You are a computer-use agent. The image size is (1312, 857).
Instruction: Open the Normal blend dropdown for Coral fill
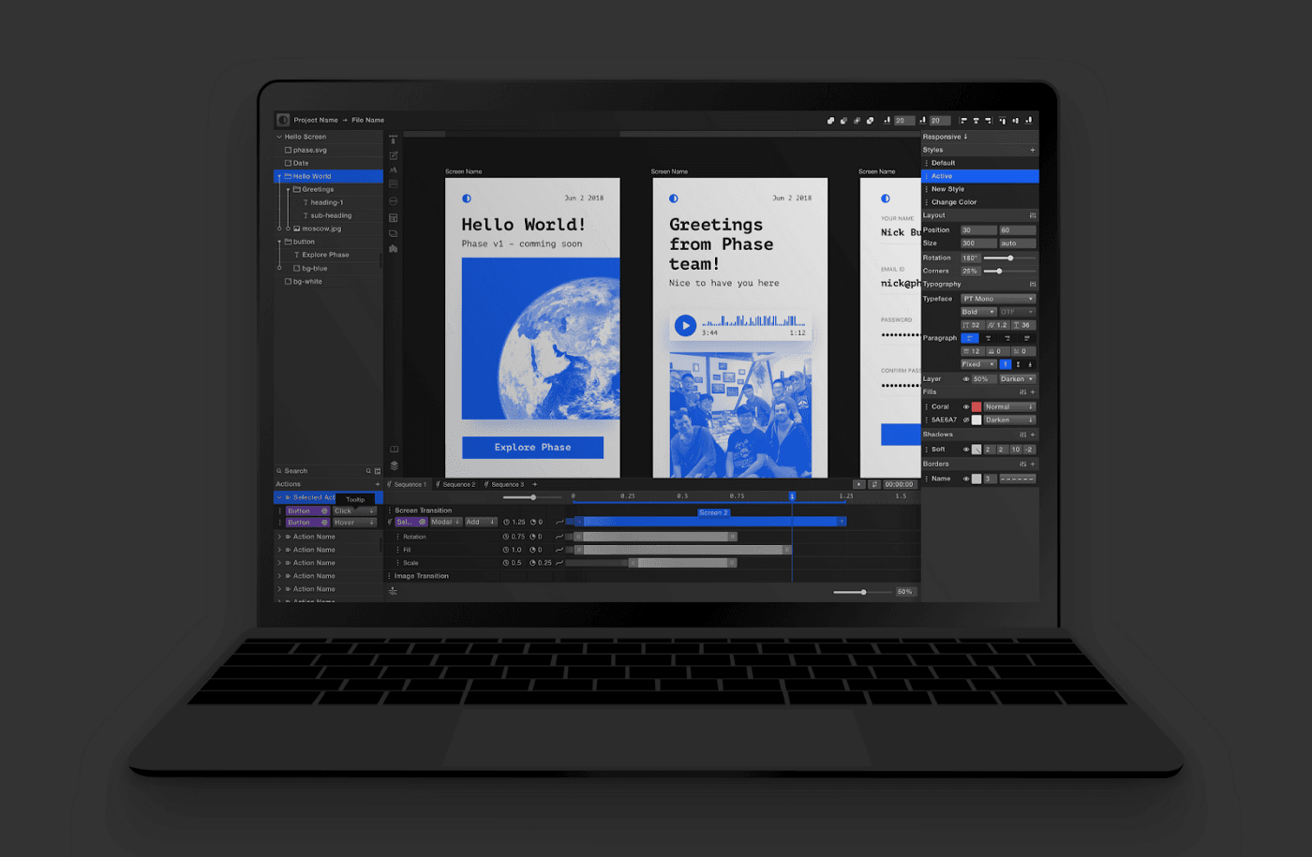[1009, 406]
